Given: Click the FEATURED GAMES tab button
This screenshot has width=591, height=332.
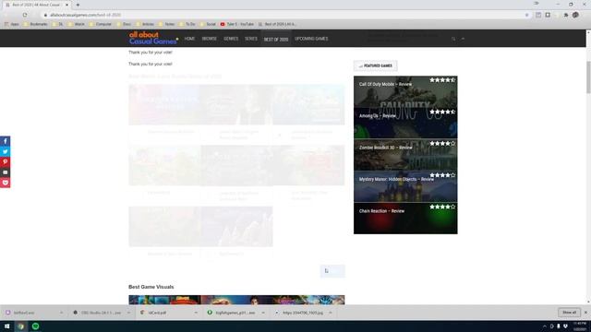Looking at the screenshot, I should tap(376, 65).
